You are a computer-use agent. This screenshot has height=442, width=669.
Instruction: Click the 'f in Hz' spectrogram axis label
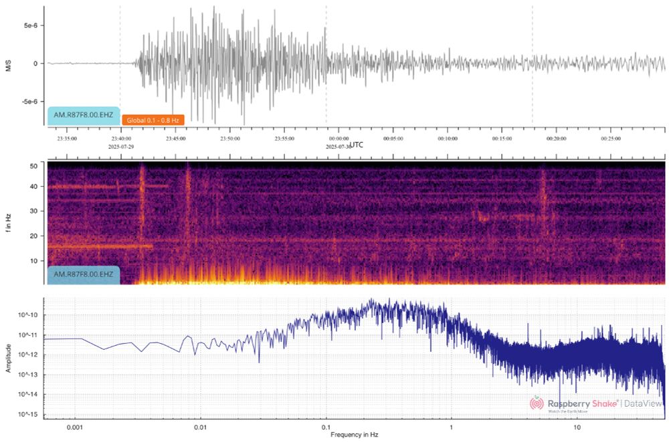[x=7, y=222]
